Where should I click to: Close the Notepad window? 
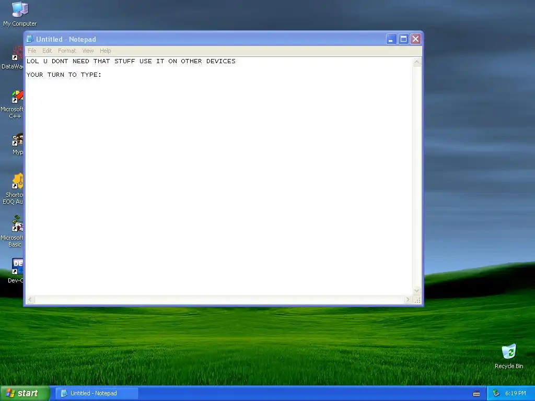[415, 39]
